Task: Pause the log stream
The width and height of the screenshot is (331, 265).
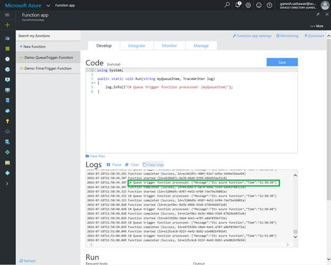Action: coord(114,165)
